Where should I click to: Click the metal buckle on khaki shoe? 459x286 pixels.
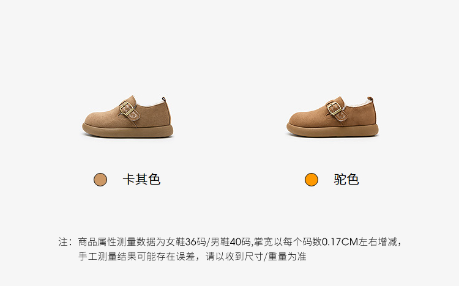click(127, 108)
